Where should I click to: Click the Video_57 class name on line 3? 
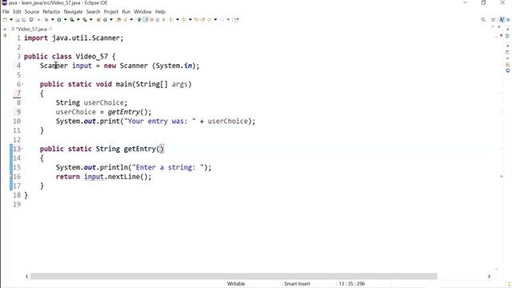point(92,57)
